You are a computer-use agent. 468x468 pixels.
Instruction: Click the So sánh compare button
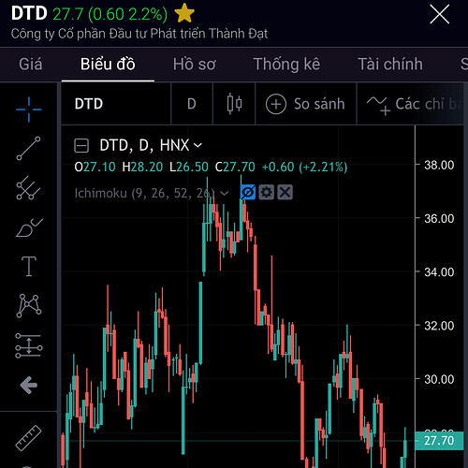coord(305,104)
